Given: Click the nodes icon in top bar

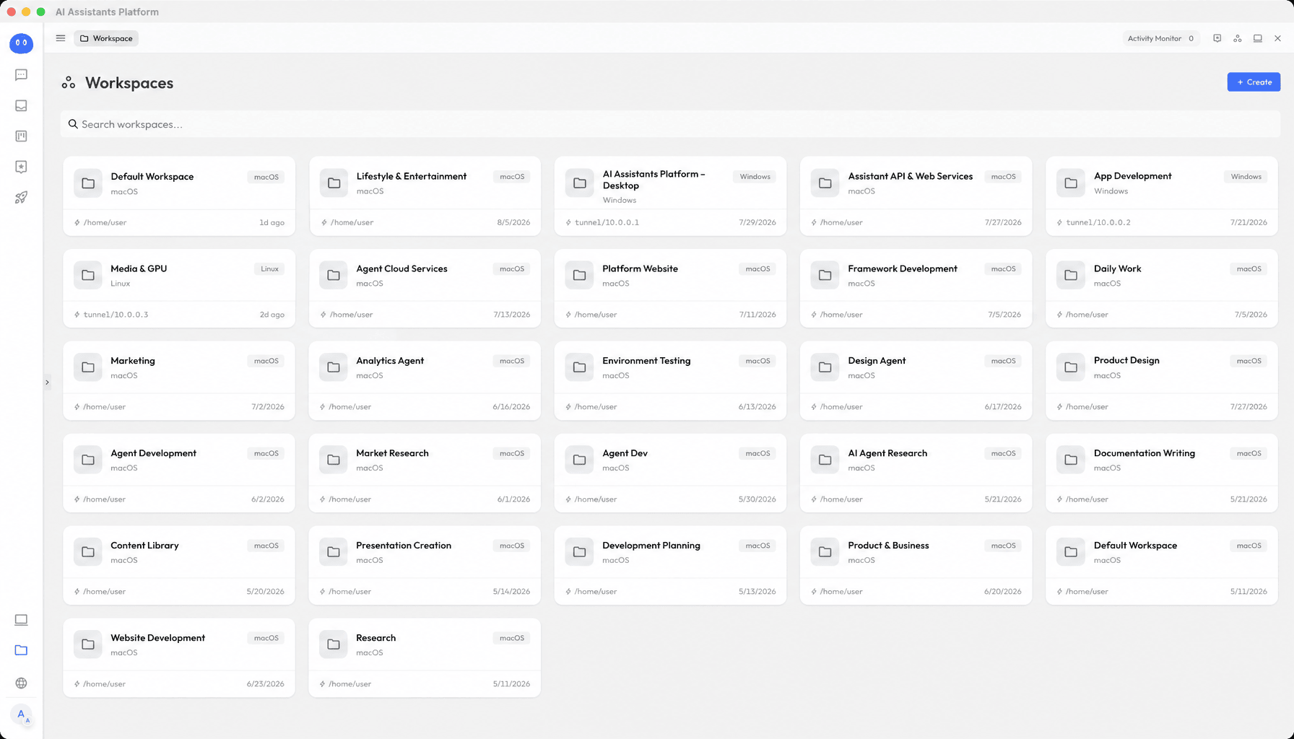Looking at the screenshot, I should (x=1237, y=38).
